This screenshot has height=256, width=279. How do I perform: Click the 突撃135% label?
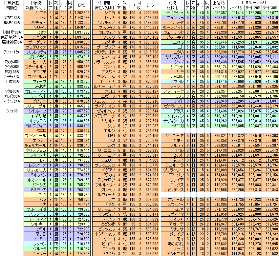pos(12,18)
